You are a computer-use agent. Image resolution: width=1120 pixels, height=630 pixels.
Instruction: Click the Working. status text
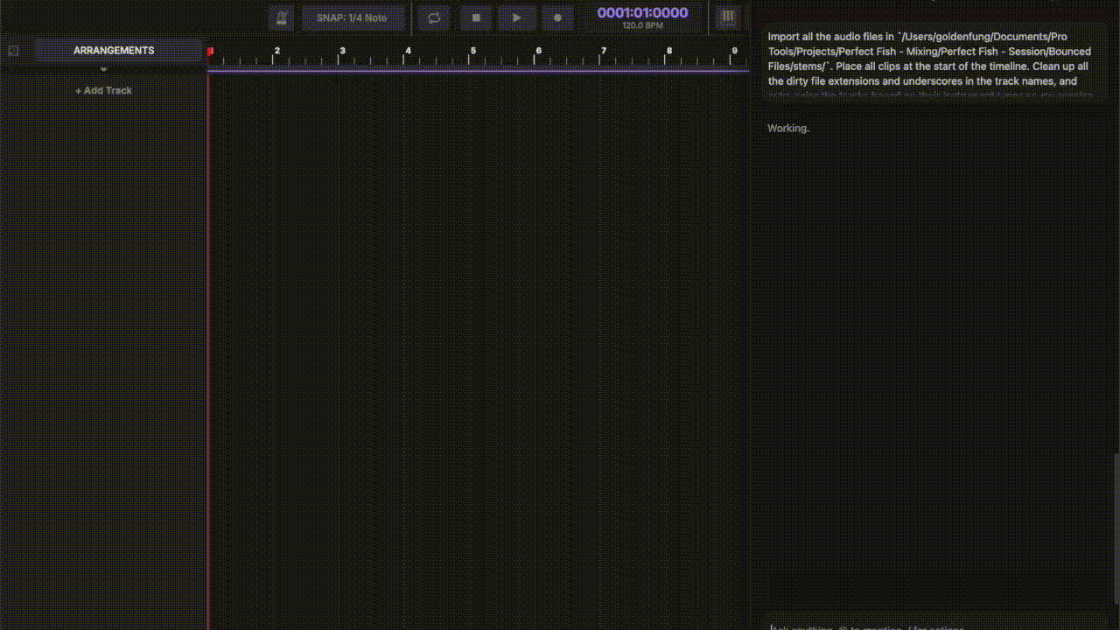click(x=788, y=128)
